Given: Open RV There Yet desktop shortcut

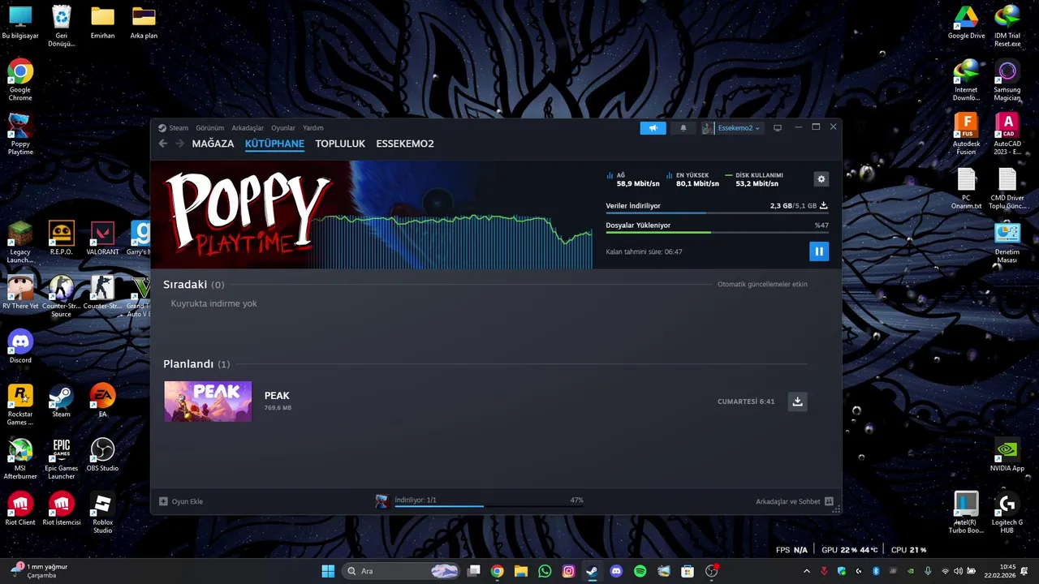Looking at the screenshot, I should pos(20,292).
